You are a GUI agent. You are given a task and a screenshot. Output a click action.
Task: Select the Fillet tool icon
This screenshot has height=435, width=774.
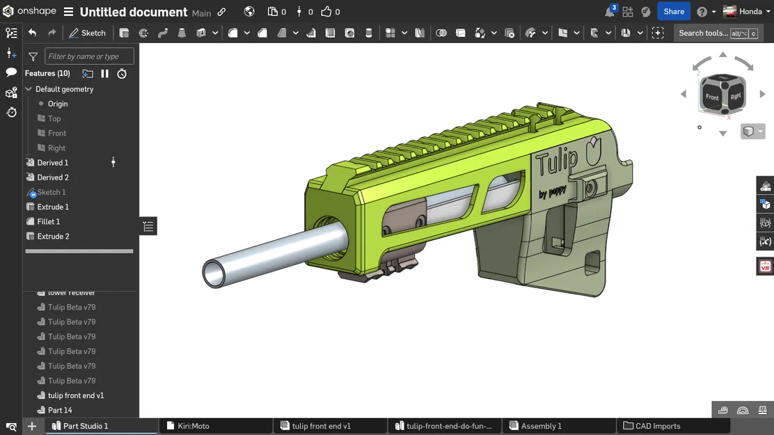[x=233, y=33]
